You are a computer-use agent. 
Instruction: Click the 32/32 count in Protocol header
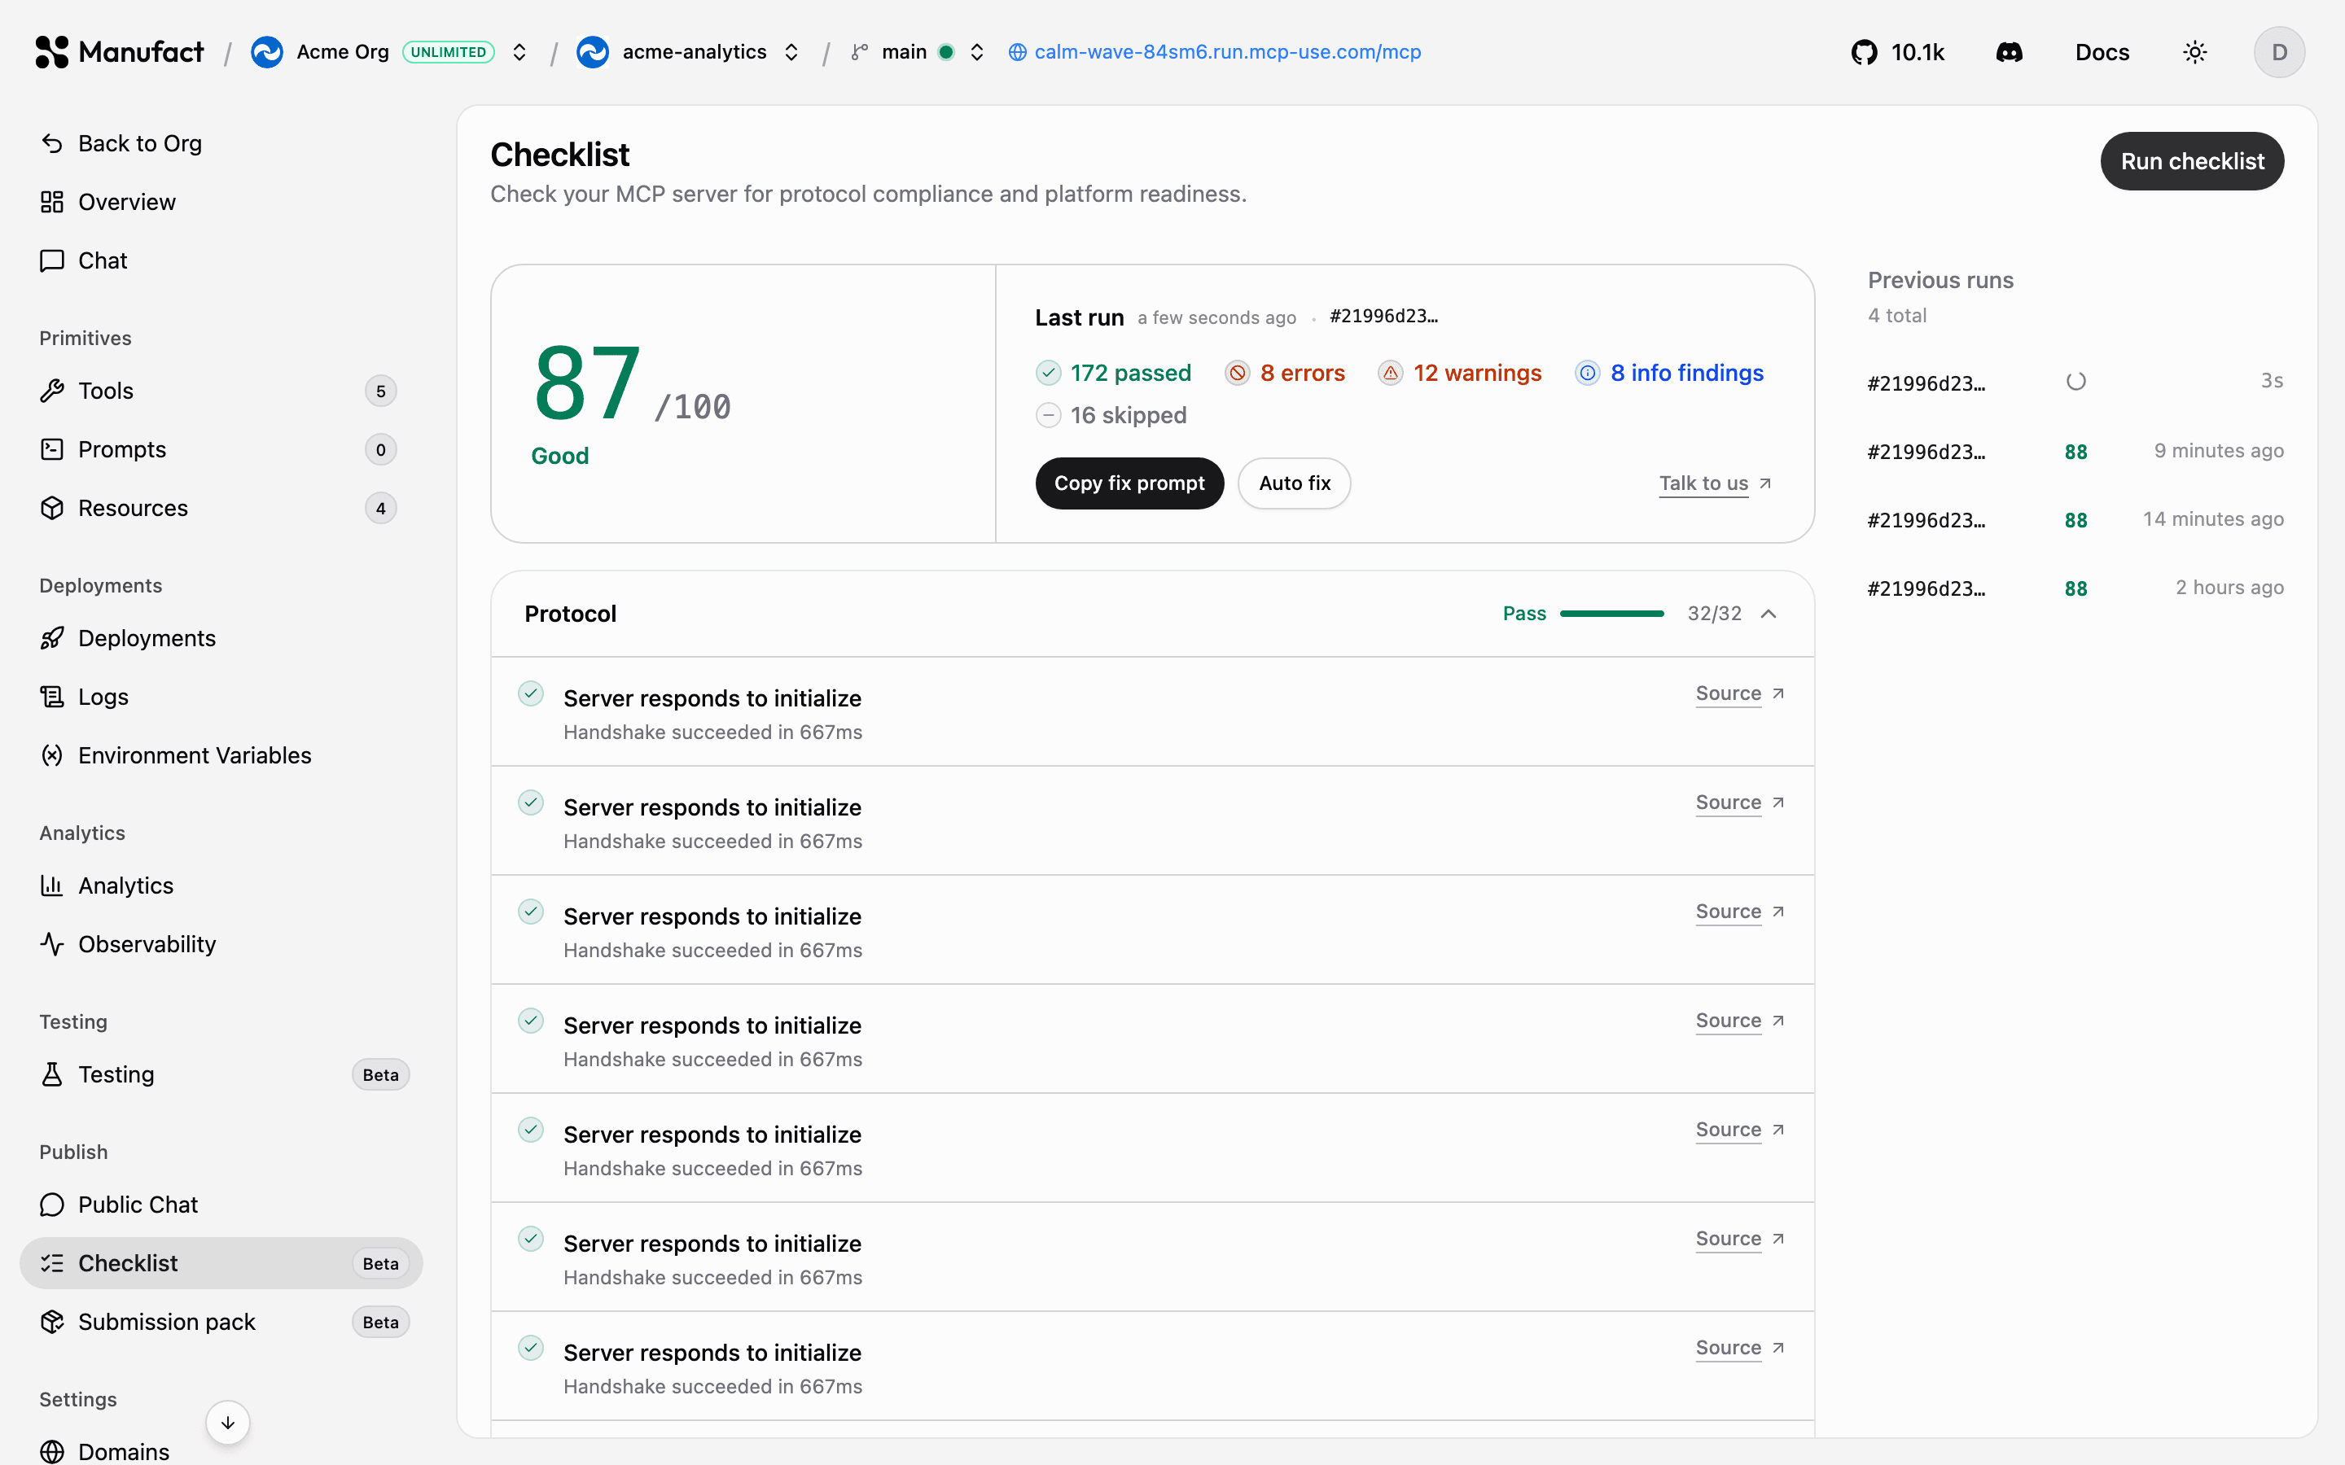(1713, 614)
